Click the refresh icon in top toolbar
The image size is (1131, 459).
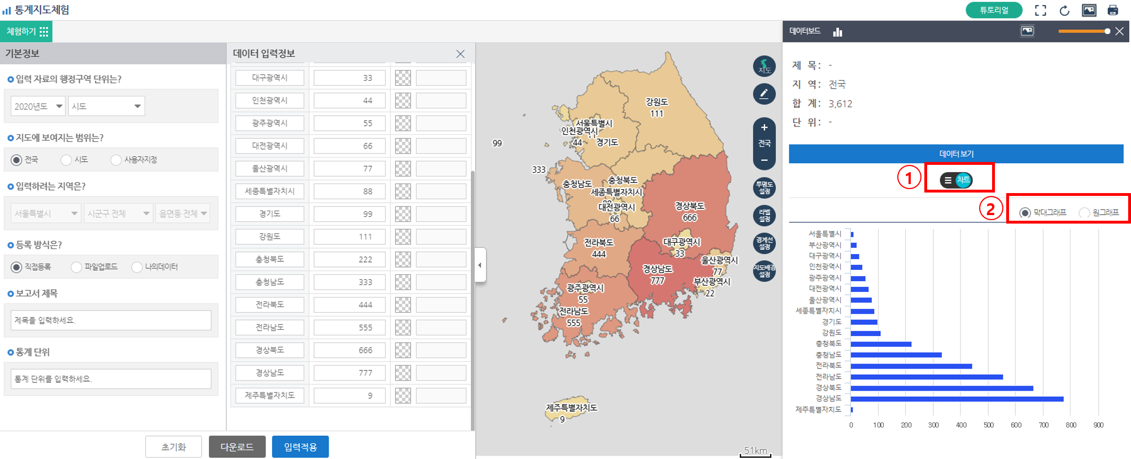pos(1064,10)
